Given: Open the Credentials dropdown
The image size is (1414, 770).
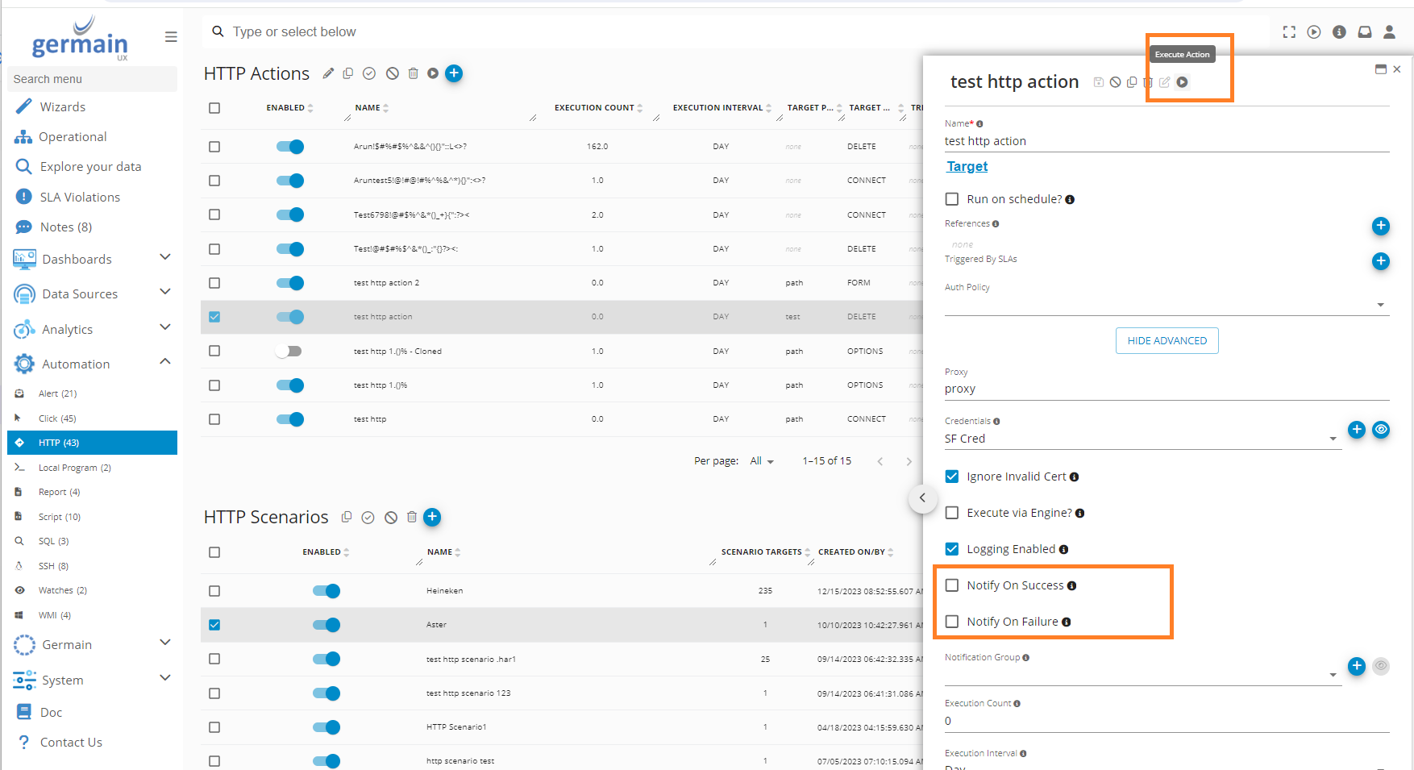Looking at the screenshot, I should (x=1332, y=439).
